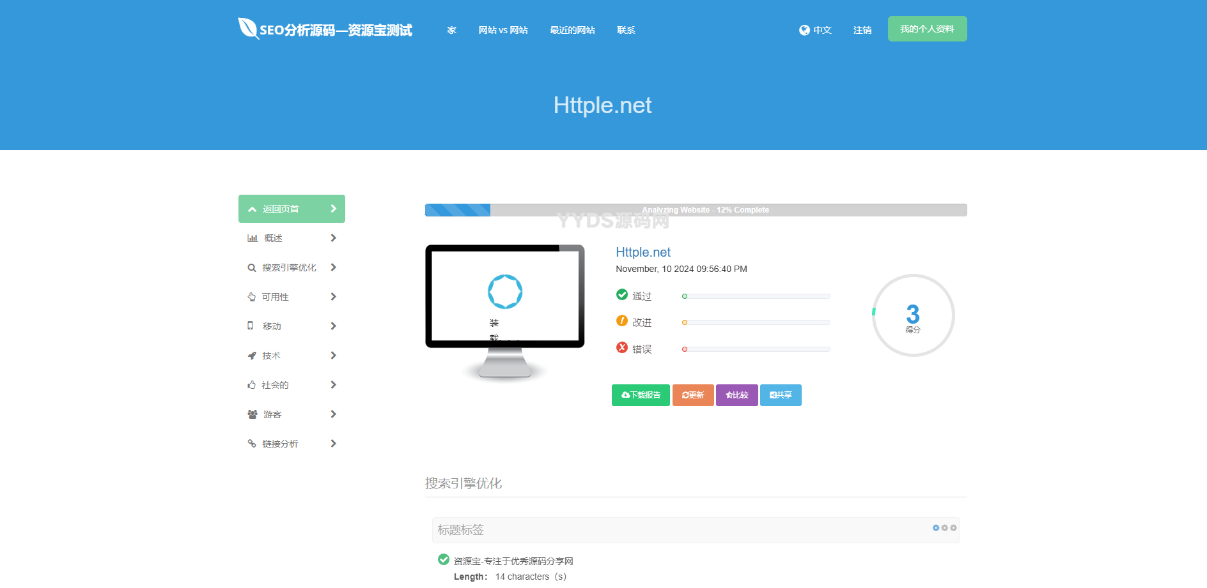Click the chevron on 返回页首 button

click(x=333, y=209)
